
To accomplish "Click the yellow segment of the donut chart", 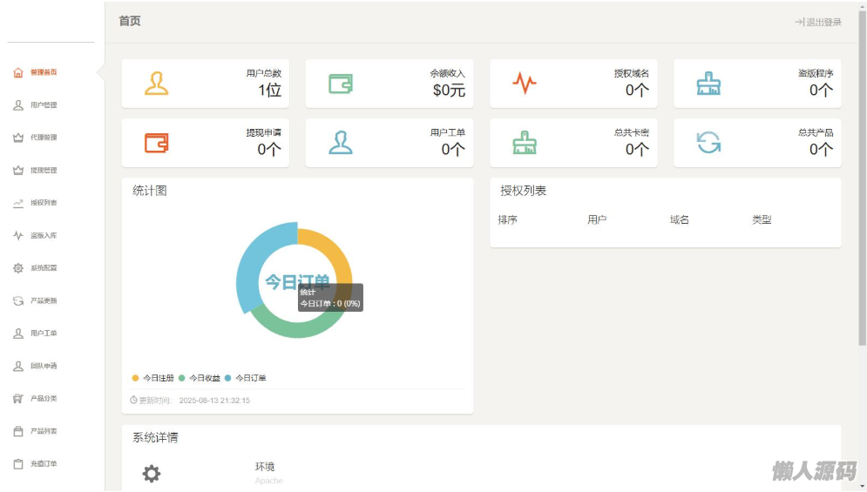I will tap(335, 251).
